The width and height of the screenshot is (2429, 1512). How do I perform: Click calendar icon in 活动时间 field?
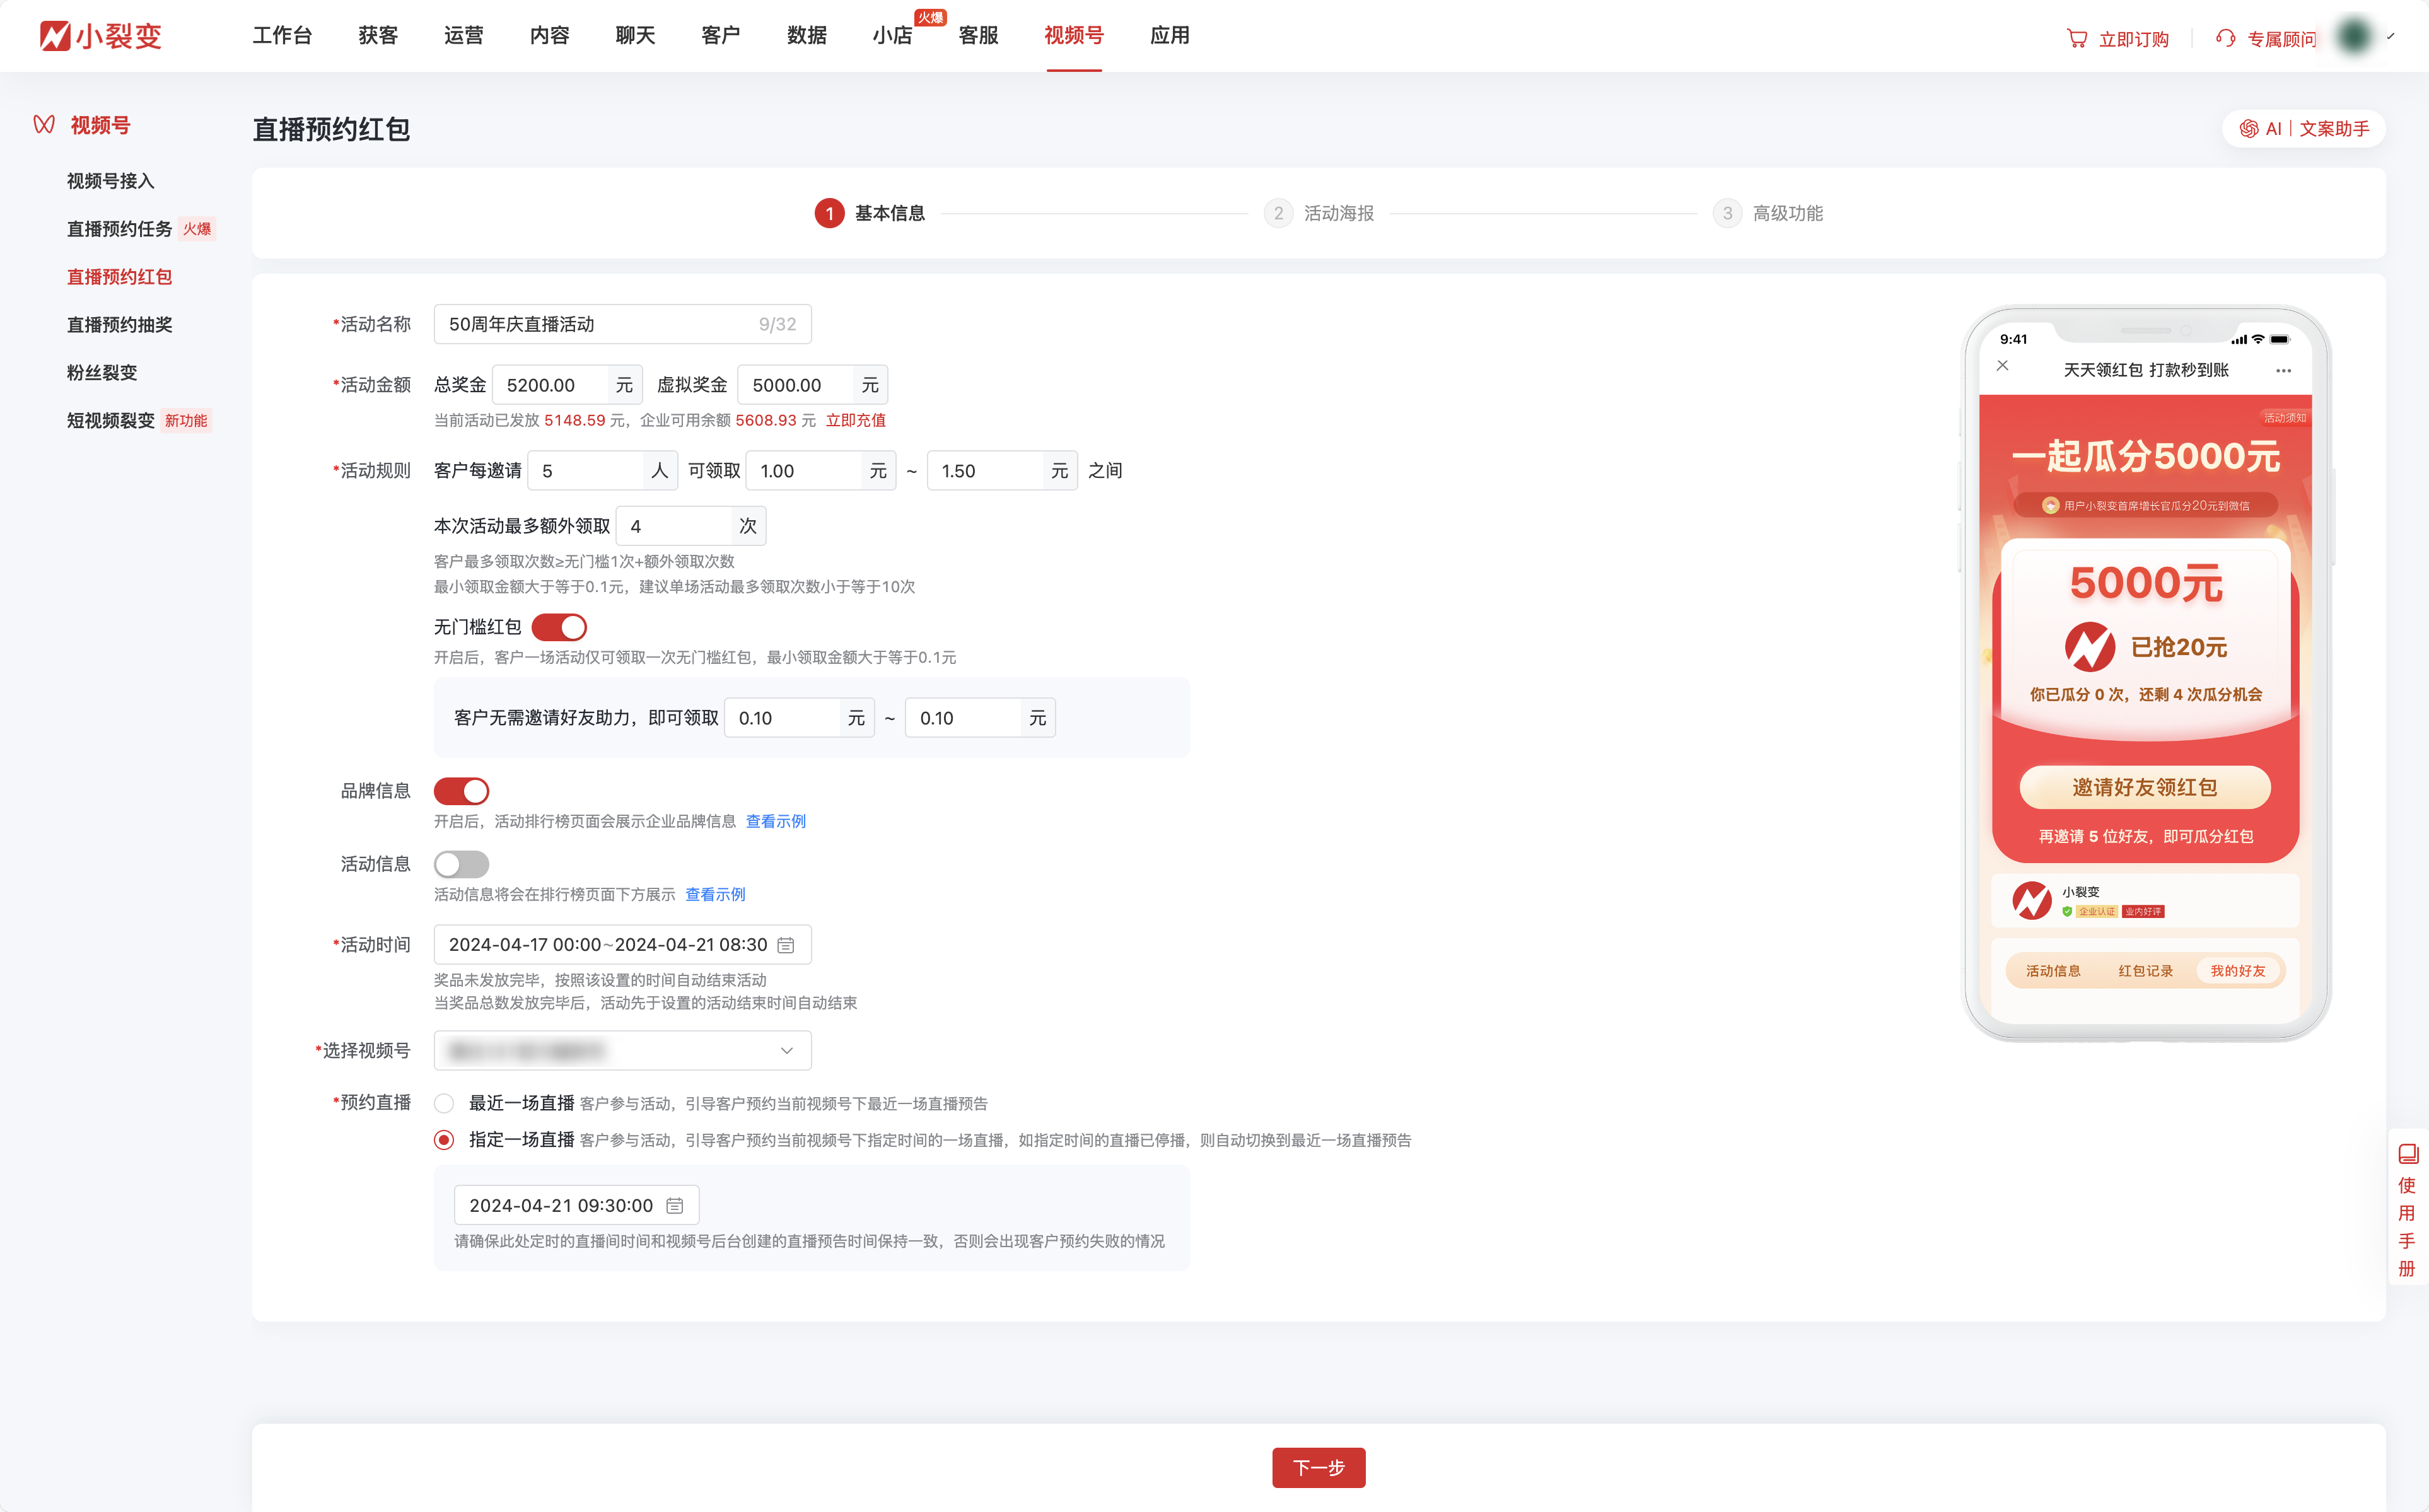[x=786, y=945]
